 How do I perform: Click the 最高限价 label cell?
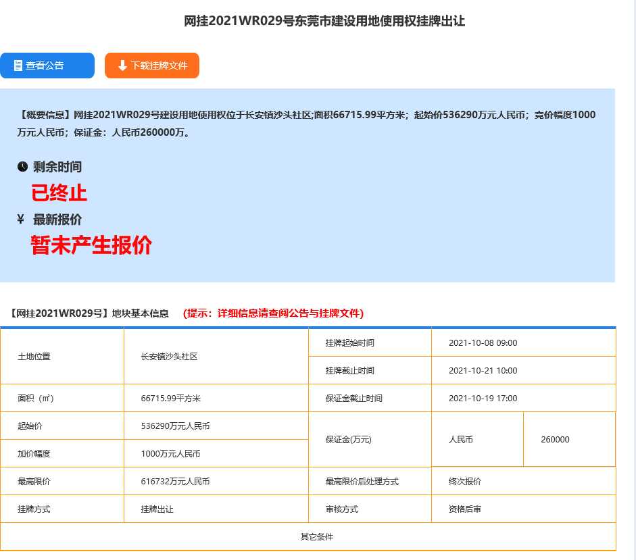(x=62, y=482)
